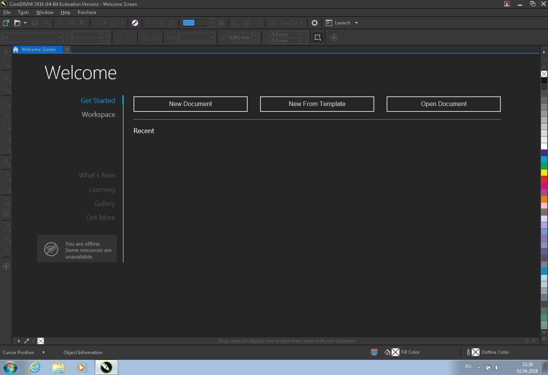Click the volume speaker icon in system tray
The width and height of the screenshot is (548, 375).
498,367
